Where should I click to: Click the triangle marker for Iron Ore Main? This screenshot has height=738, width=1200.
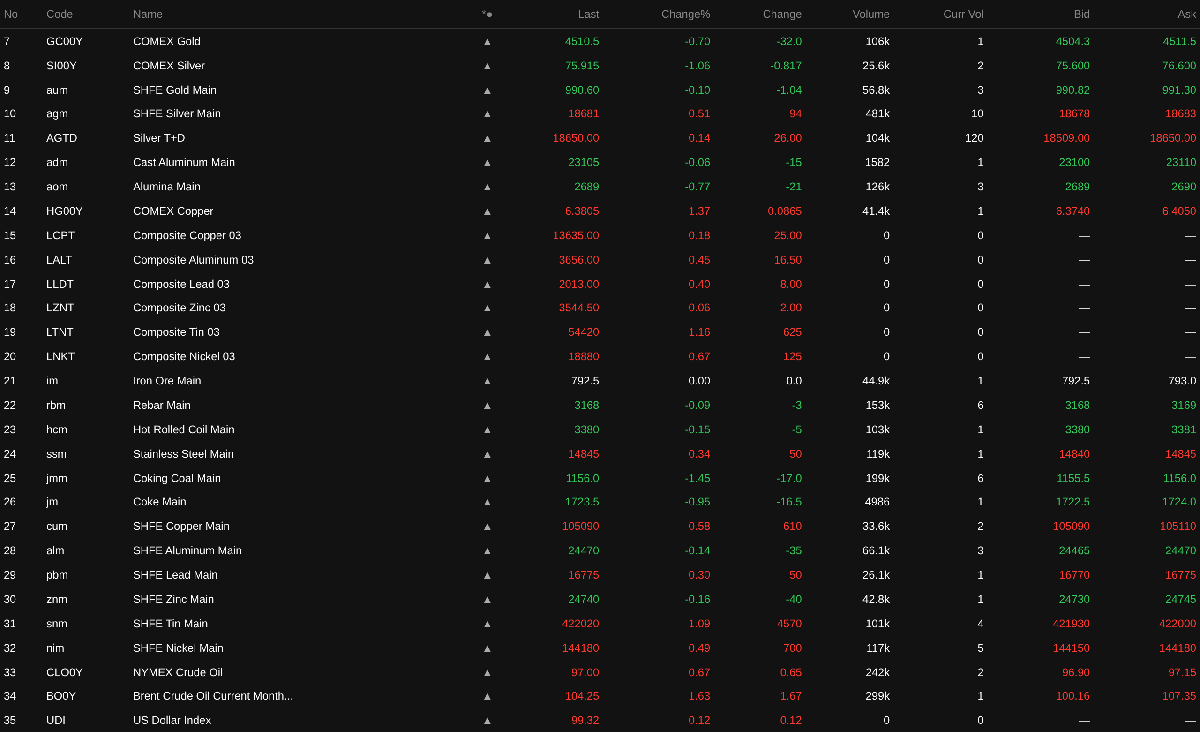(x=487, y=382)
